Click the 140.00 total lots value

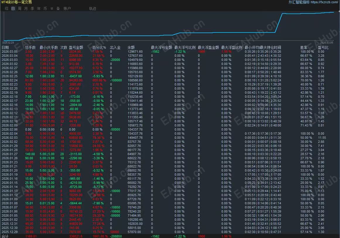coord(30,154)
